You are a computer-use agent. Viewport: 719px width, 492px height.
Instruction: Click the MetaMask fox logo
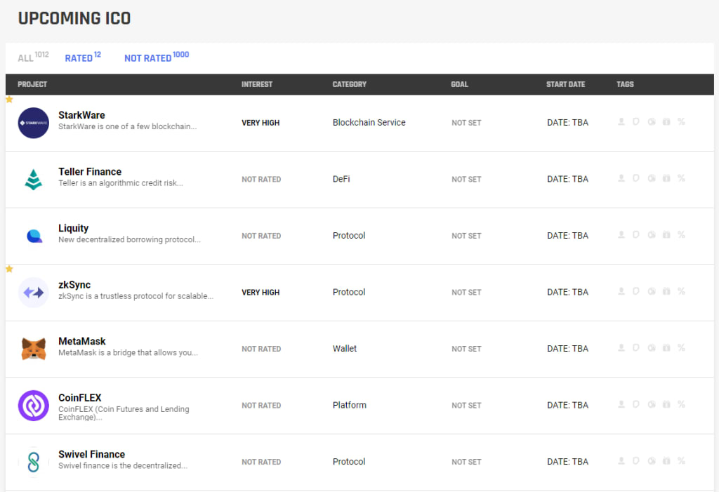[34, 349]
